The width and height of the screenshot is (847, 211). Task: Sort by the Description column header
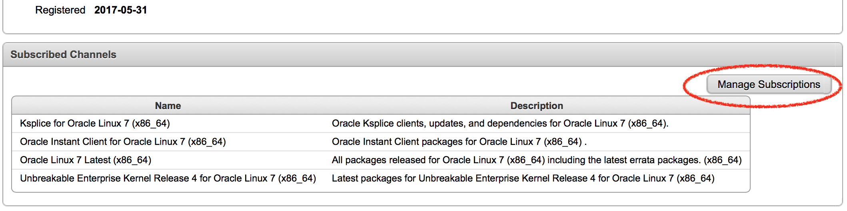click(536, 106)
